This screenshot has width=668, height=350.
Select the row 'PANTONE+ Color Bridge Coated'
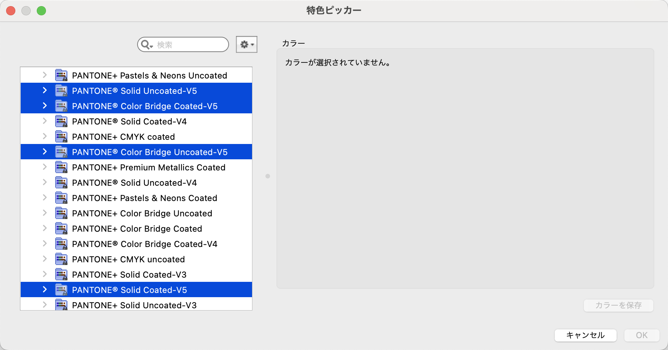(136, 228)
